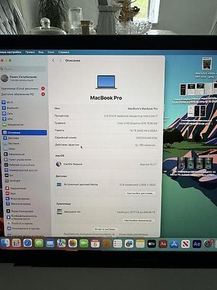Viewport: 217px width, 290px height.
Task: Open Apple TV app in the Dock
Action: (x=151, y=244)
